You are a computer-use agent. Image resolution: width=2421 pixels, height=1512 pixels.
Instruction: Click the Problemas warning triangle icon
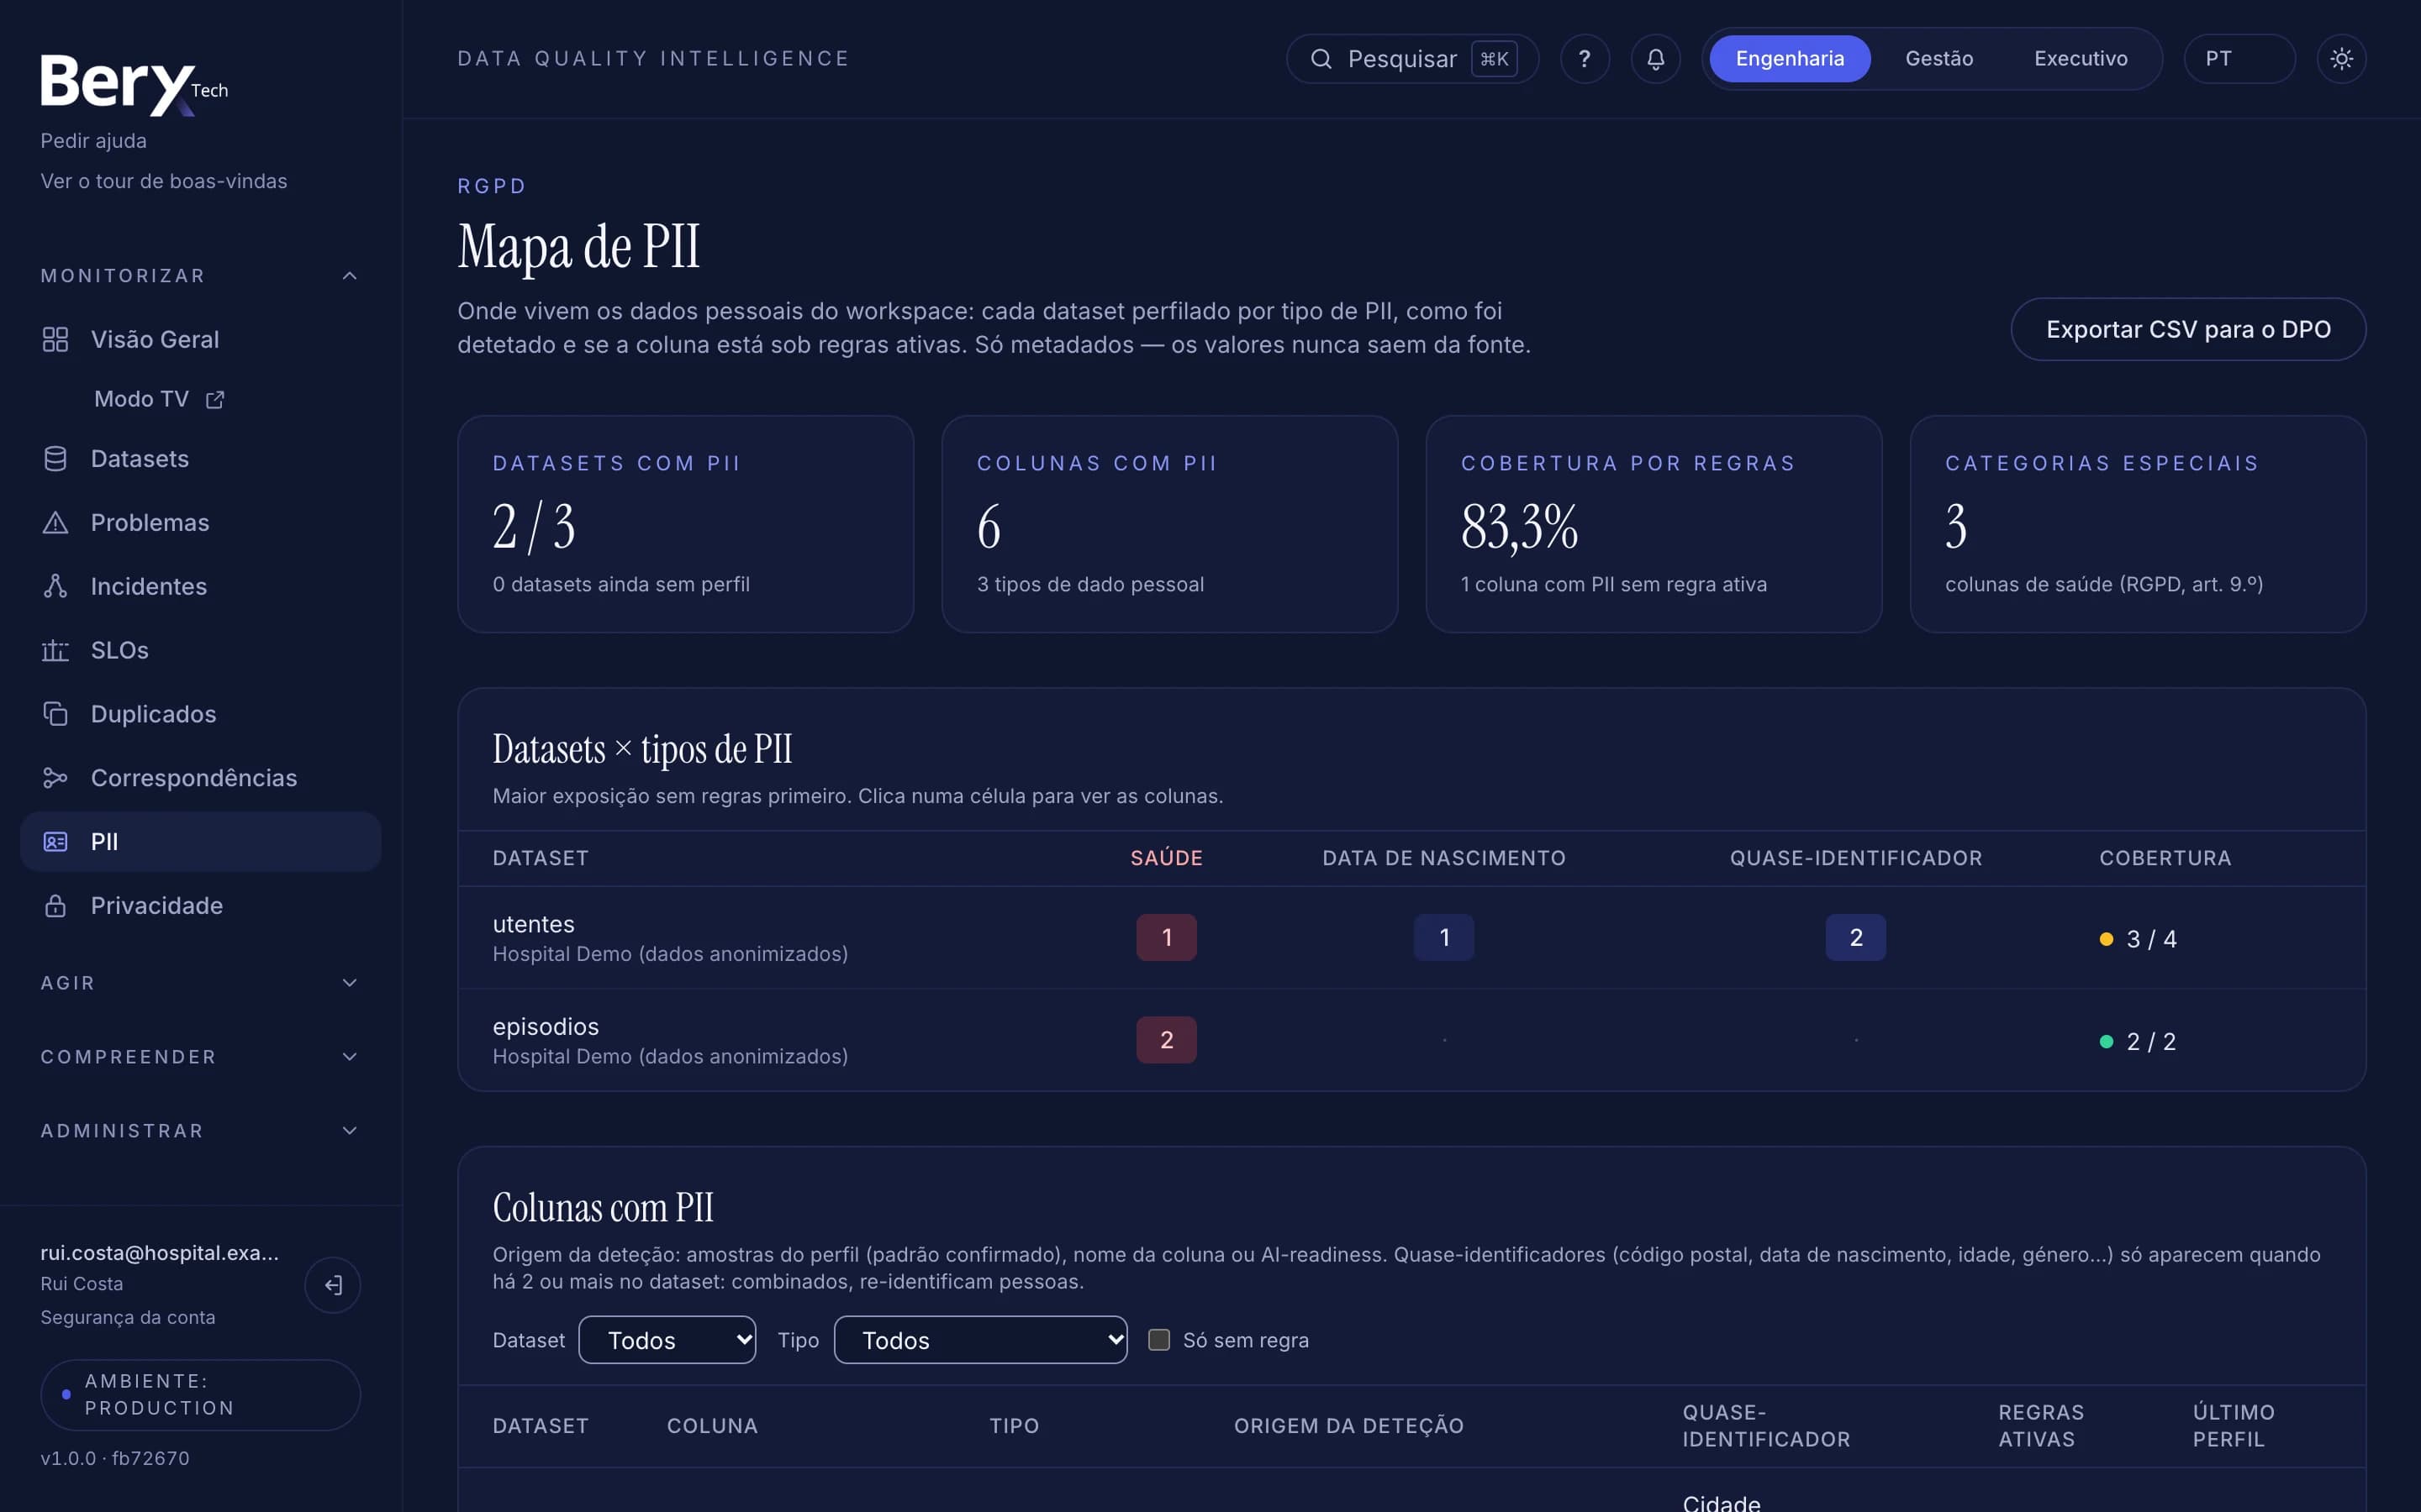tap(55, 523)
